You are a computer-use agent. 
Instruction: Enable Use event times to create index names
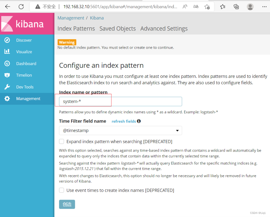click(x=62, y=190)
